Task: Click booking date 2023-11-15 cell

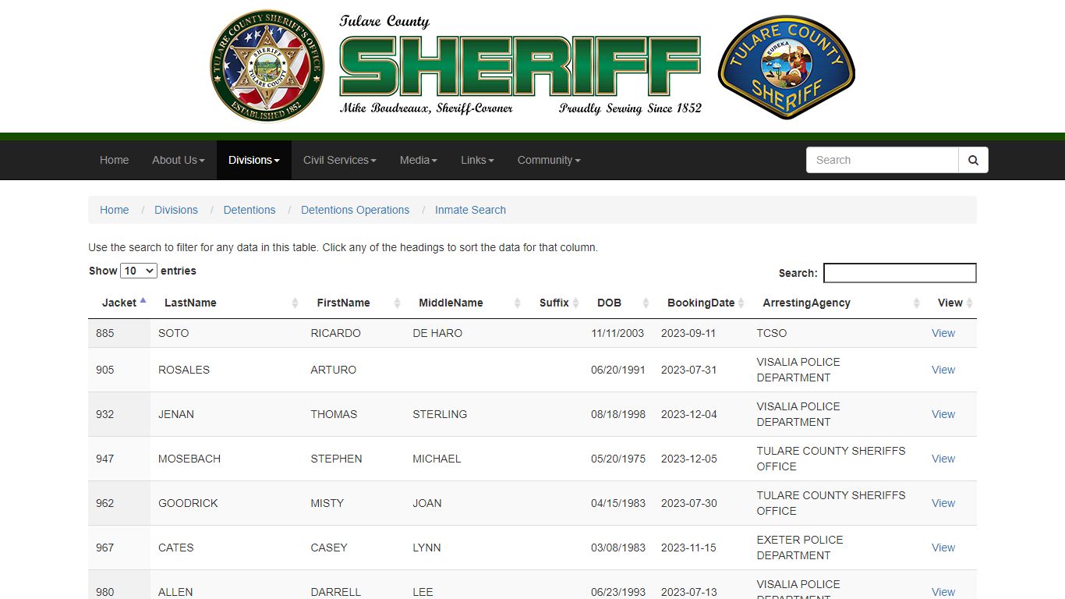Action: pos(701,548)
